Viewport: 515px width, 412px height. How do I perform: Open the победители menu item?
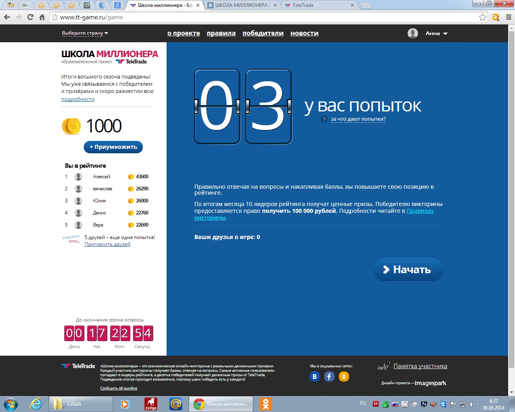coord(263,33)
